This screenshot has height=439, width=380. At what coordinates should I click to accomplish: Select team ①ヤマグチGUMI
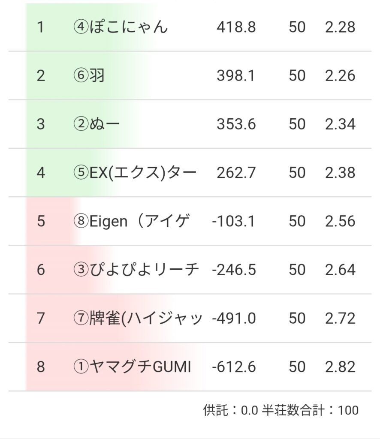(132, 367)
